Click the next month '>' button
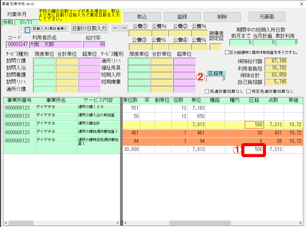 point(27,30)
